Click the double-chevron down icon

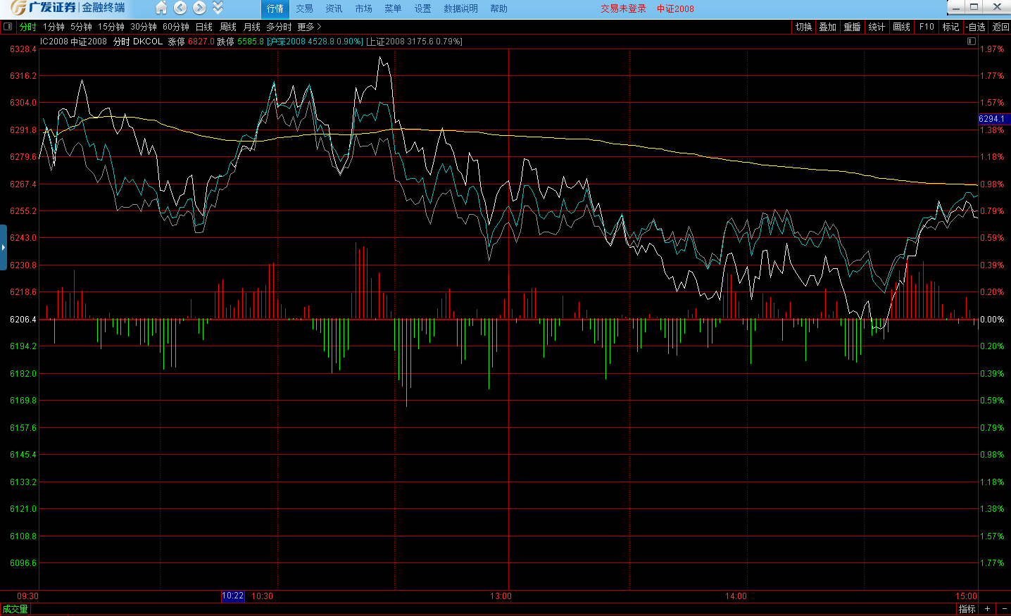click(218, 8)
